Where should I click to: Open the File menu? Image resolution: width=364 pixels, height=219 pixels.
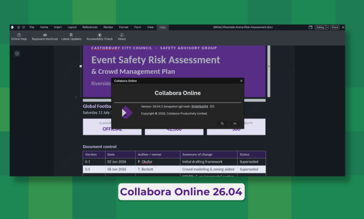(32, 27)
